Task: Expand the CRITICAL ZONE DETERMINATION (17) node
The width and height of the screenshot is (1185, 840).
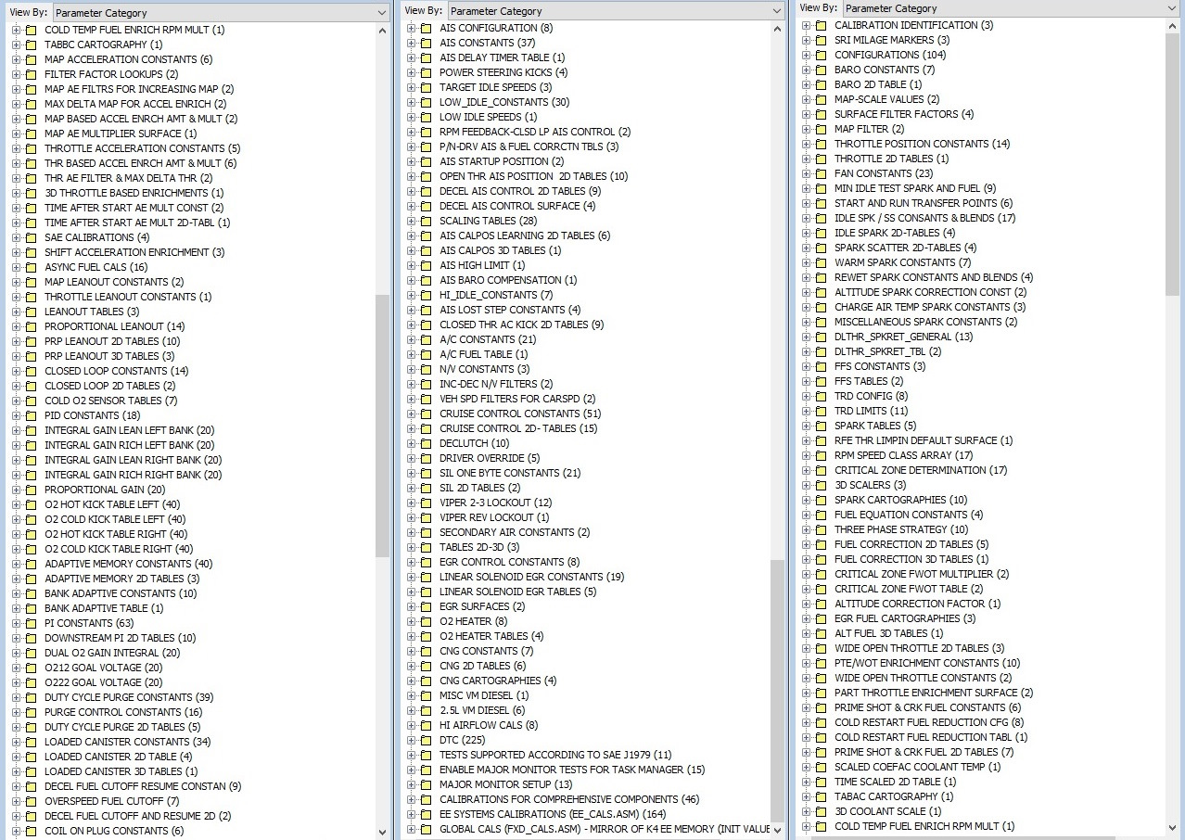Action: [x=806, y=470]
